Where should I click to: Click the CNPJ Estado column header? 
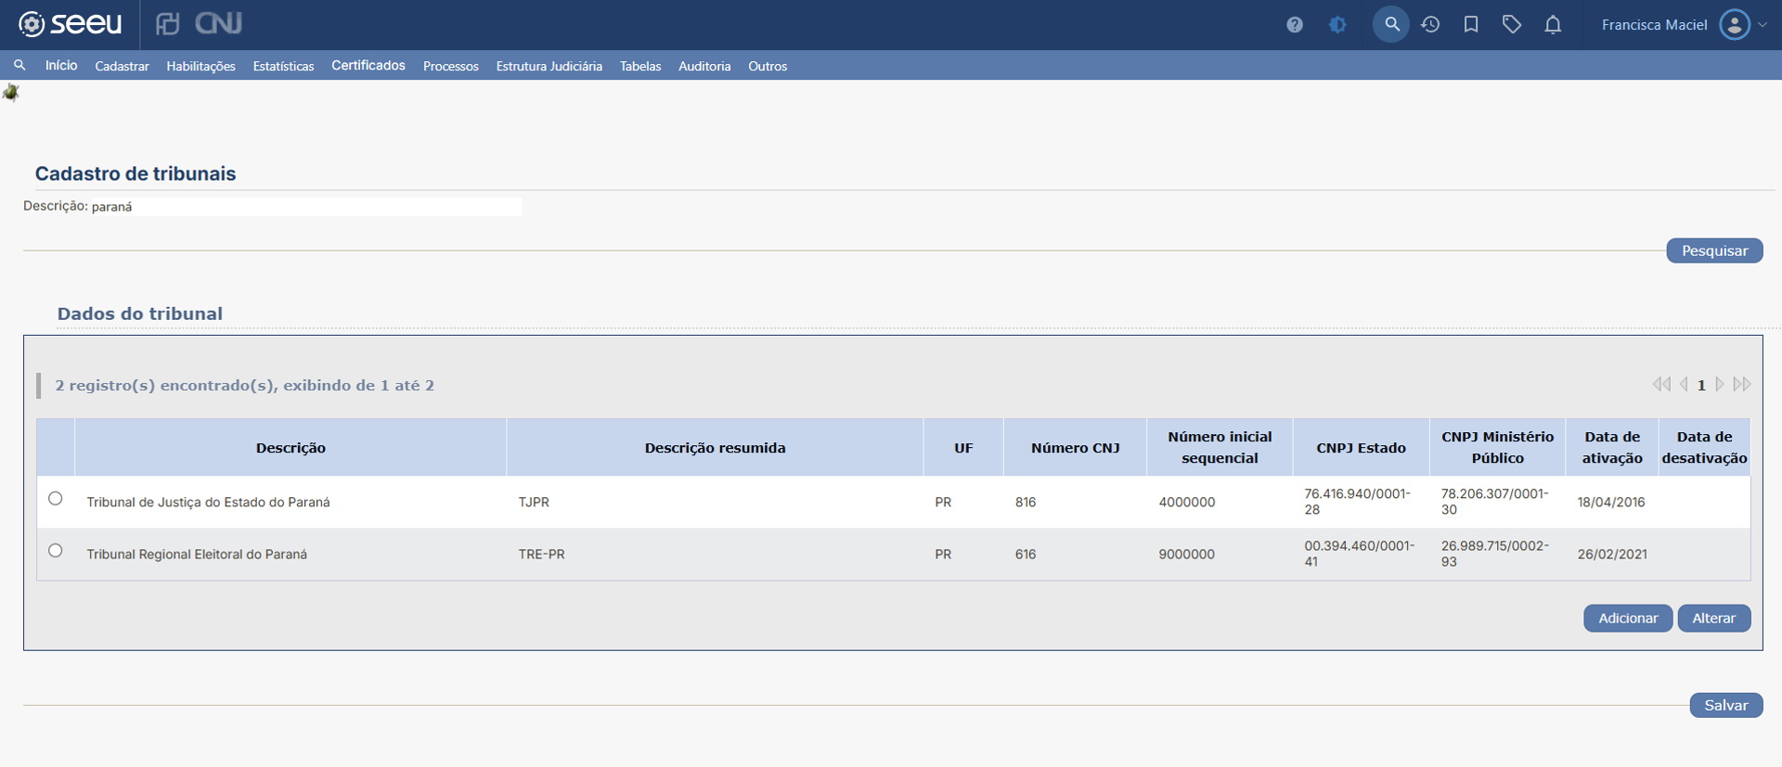click(x=1361, y=447)
